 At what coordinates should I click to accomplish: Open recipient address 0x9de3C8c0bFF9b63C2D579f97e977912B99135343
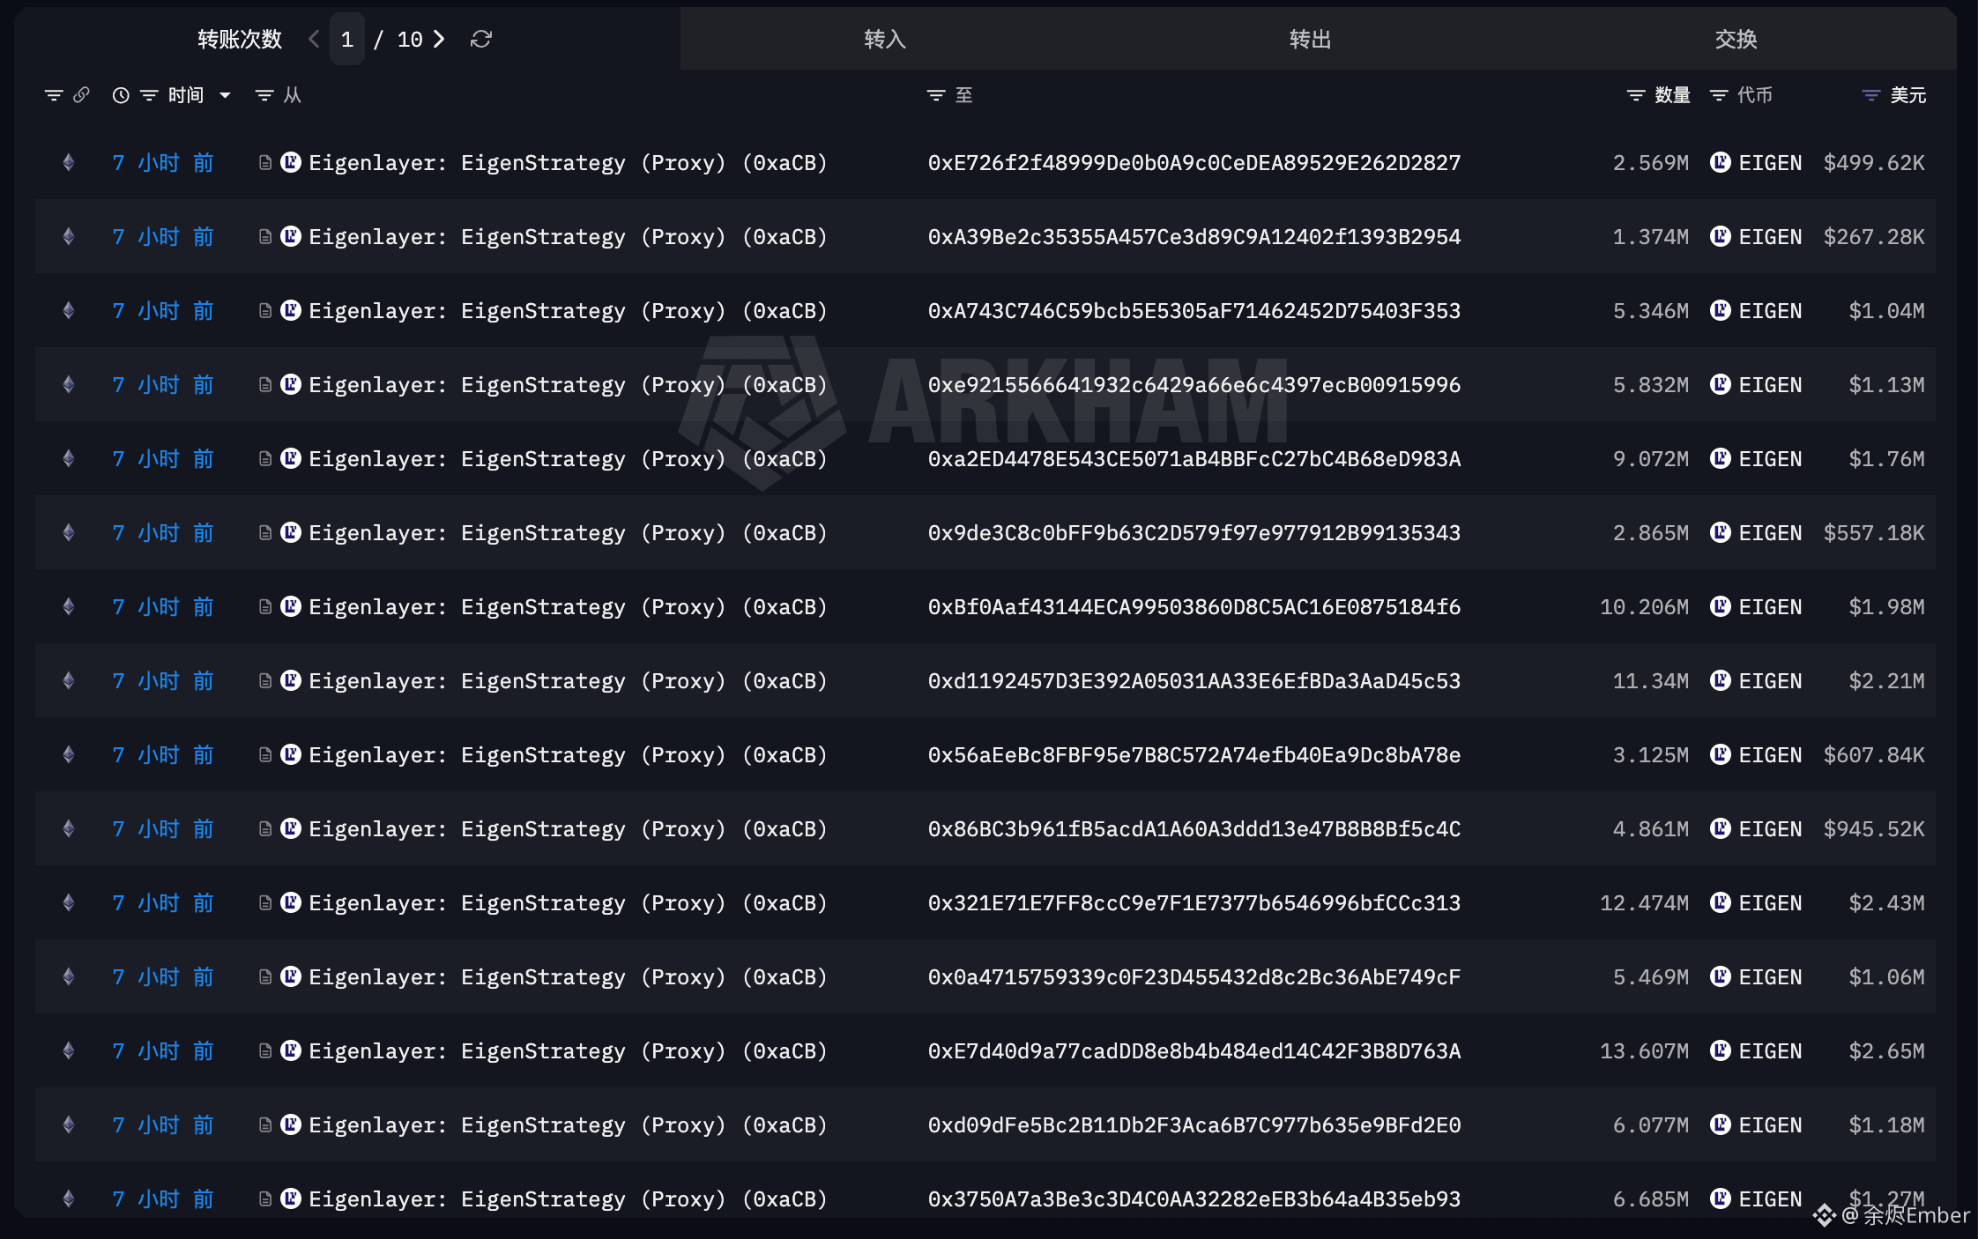[x=1194, y=533]
